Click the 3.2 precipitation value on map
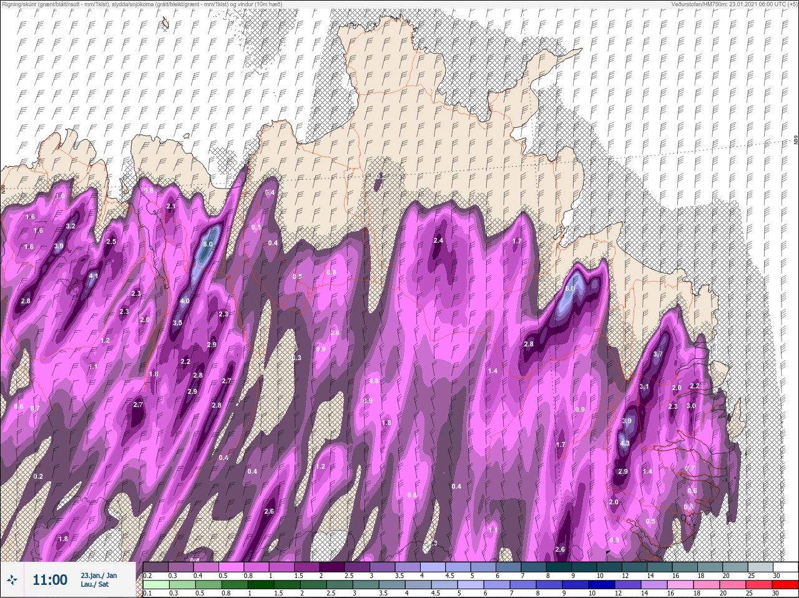Viewport: 799px width, 598px height. 71,226
